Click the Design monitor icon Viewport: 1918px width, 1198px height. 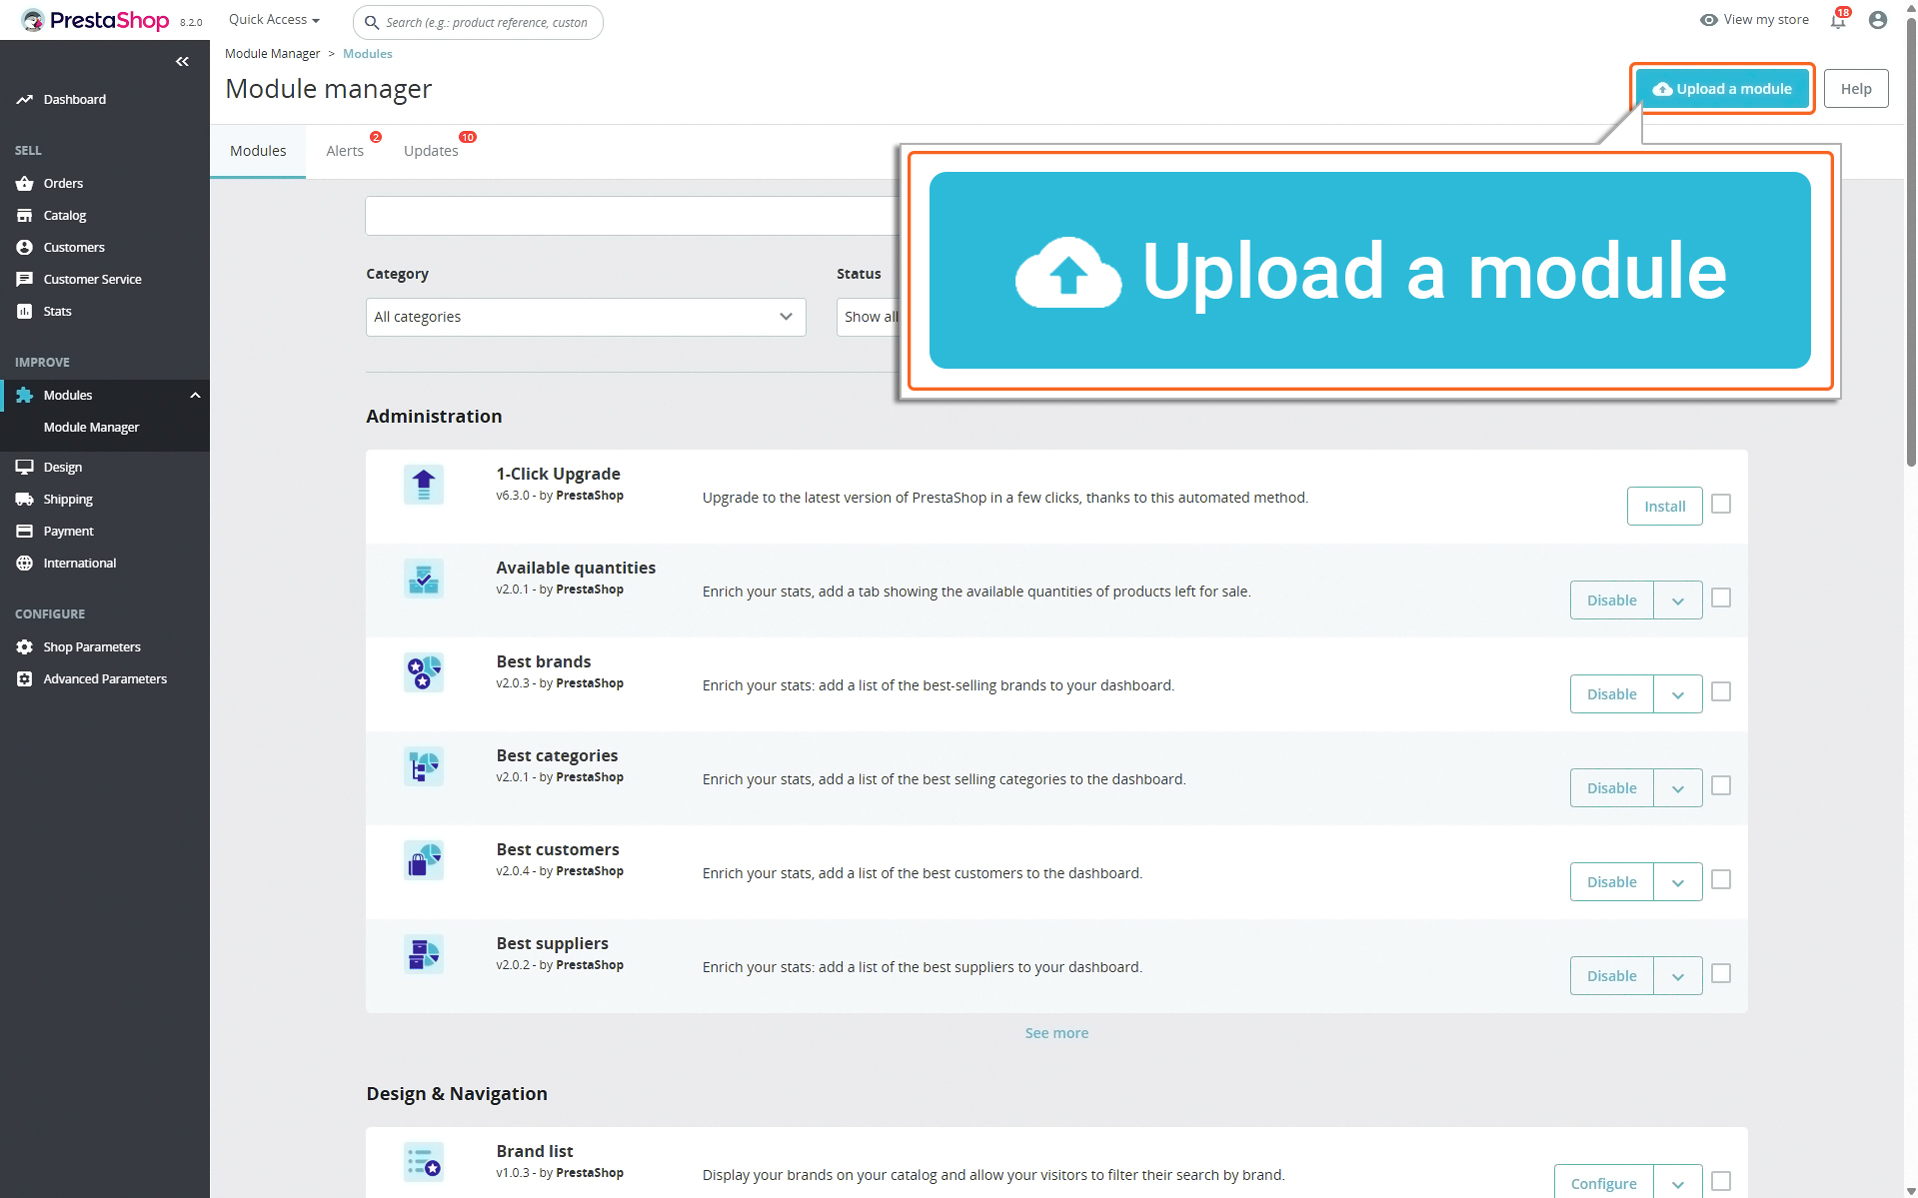coord(25,468)
